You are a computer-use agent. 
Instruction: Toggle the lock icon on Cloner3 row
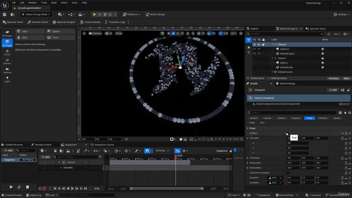(263, 45)
